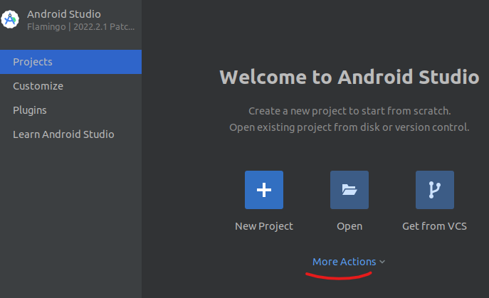Click the 'Create a new project' description line
The height and width of the screenshot is (298, 489).
point(349,112)
